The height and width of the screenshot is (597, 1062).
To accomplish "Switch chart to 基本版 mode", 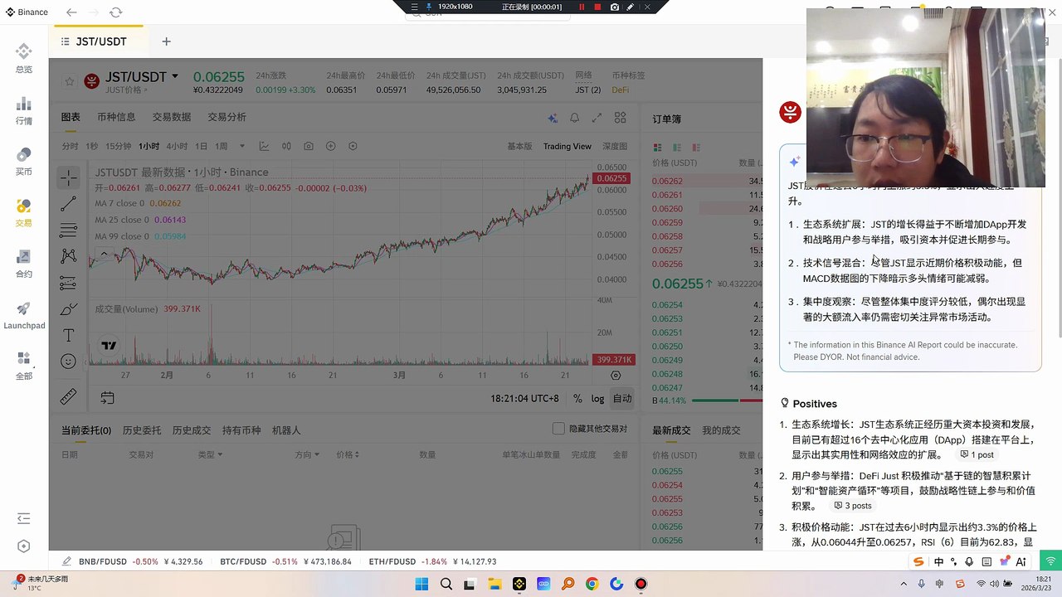I will [x=519, y=146].
